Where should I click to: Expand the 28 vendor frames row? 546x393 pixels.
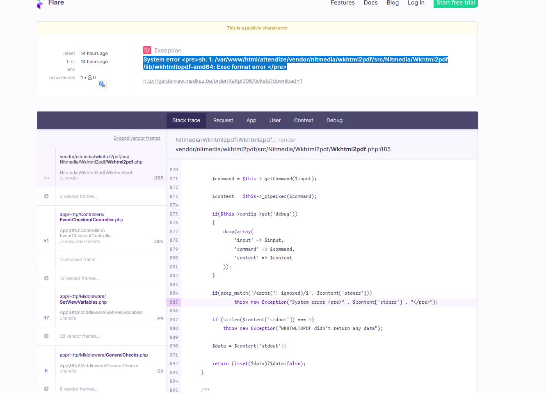(102, 336)
